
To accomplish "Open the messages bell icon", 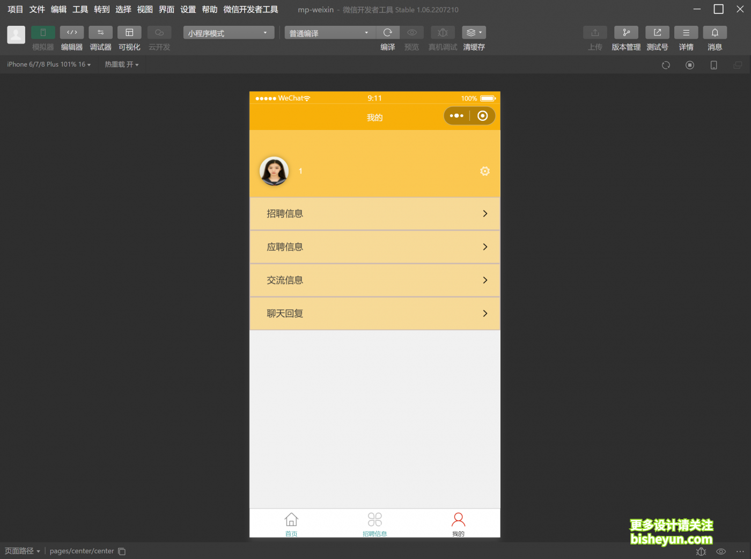I will 715,33.
